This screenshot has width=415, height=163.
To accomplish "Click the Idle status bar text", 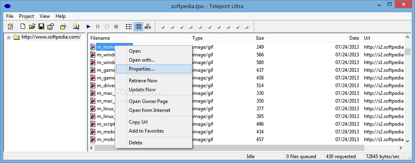I will pos(250,157).
